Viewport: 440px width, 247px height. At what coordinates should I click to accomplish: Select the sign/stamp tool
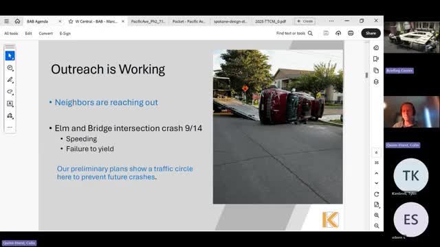10,116
